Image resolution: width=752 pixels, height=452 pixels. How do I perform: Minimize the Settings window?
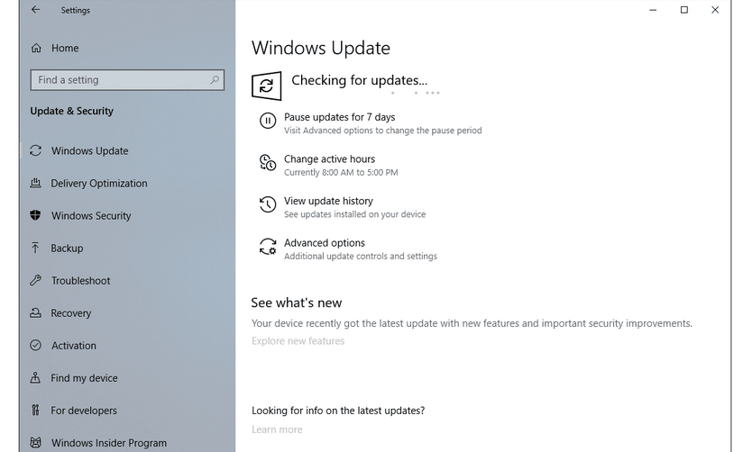coord(653,10)
